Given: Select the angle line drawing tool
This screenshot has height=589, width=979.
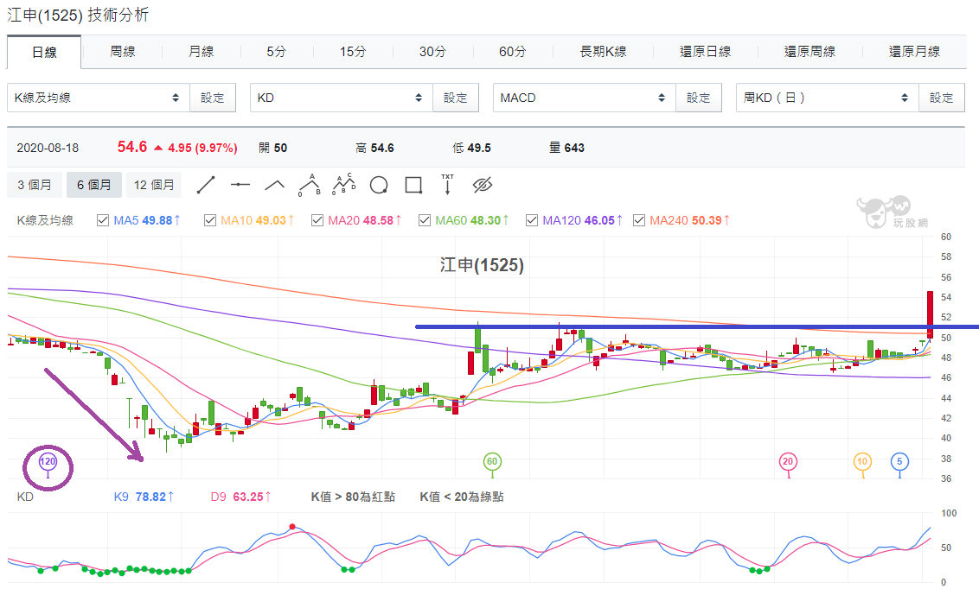Looking at the screenshot, I should tap(275, 185).
